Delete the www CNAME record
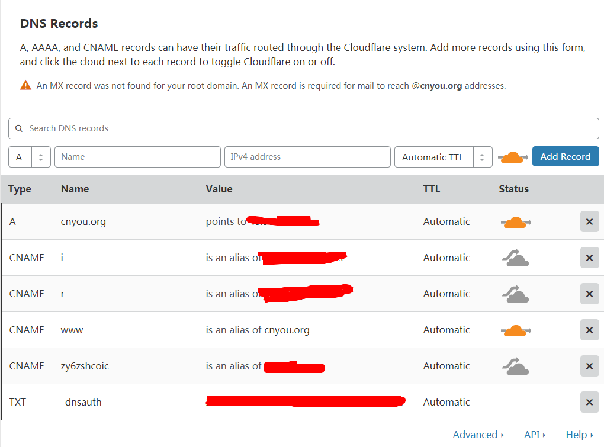Image resolution: width=604 pixels, height=447 pixels. tap(589, 330)
